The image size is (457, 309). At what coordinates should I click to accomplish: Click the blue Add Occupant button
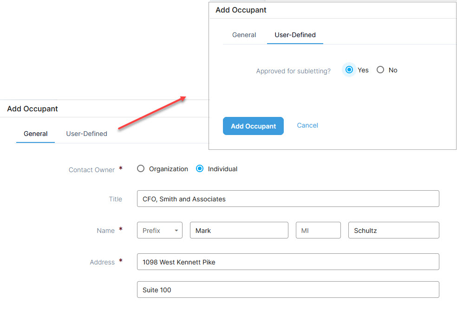(253, 126)
